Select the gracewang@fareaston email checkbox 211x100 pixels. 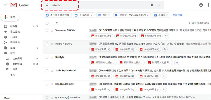pos(47,97)
